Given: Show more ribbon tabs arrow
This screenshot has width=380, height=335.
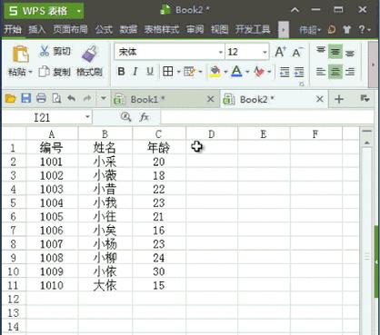Looking at the screenshot, I should click(284, 30).
